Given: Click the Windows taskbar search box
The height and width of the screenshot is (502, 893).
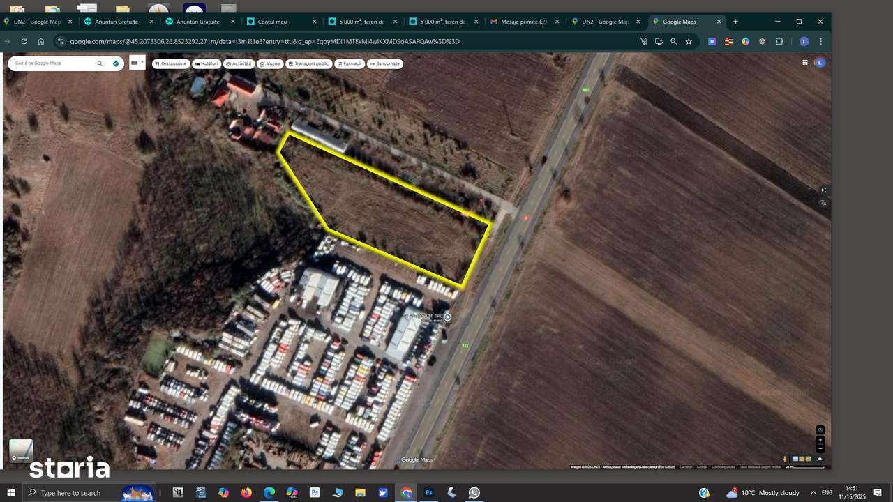Looking at the screenshot, I should pos(91,493).
